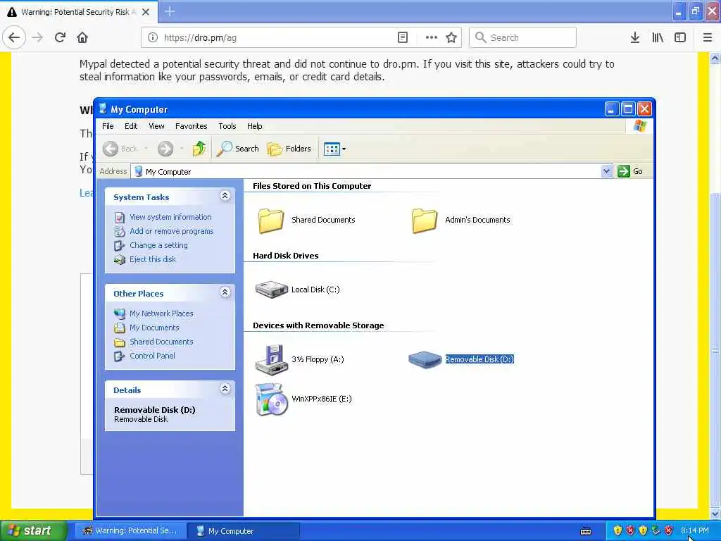Toggle the Folders pane button
The width and height of the screenshot is (721, 541).
289,149
